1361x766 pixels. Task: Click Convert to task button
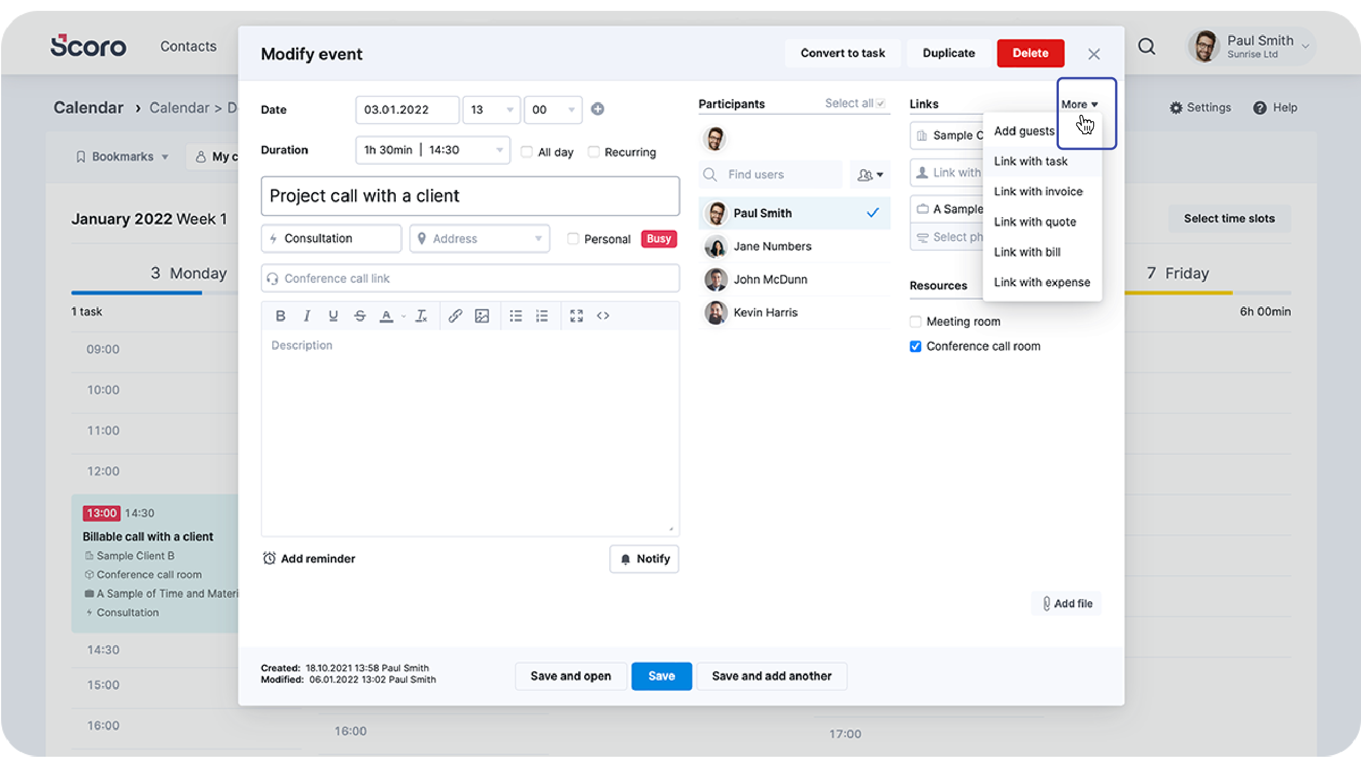click(x=843, y=53)
